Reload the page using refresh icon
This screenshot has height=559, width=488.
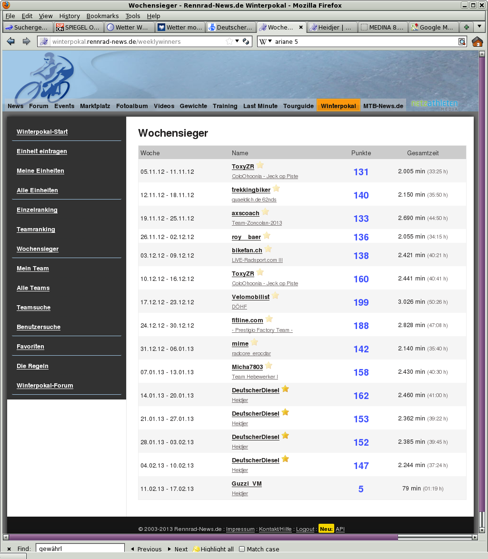[x=246, y=41]
